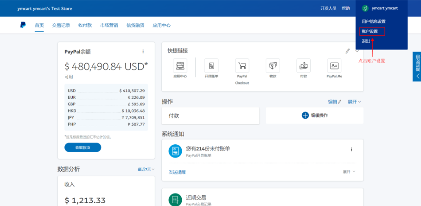This screenshot has width=421, height=206.
Task: Open the 帮助 link in header
Action: click(x=346, y=8)
